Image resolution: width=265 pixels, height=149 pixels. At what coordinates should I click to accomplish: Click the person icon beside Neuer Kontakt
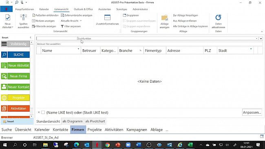click(x=4, y=87)
